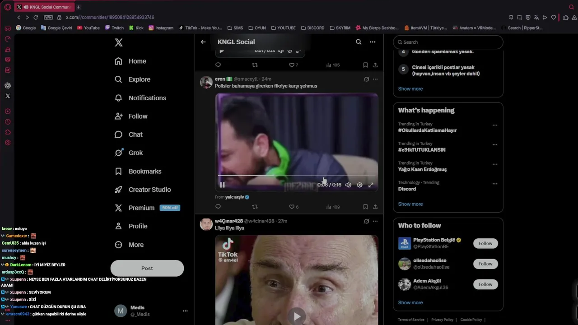Image resolution: width=578 pixels, height=325 pixels.
Task: Toggle the VPN badge in address bar
Action: 48,18
